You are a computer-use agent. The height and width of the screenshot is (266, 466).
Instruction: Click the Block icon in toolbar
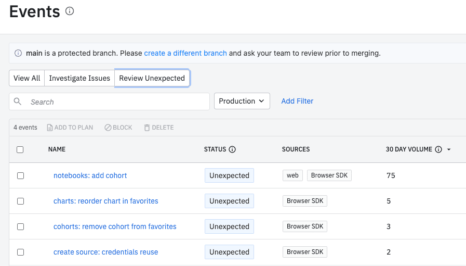coord(108,128)
